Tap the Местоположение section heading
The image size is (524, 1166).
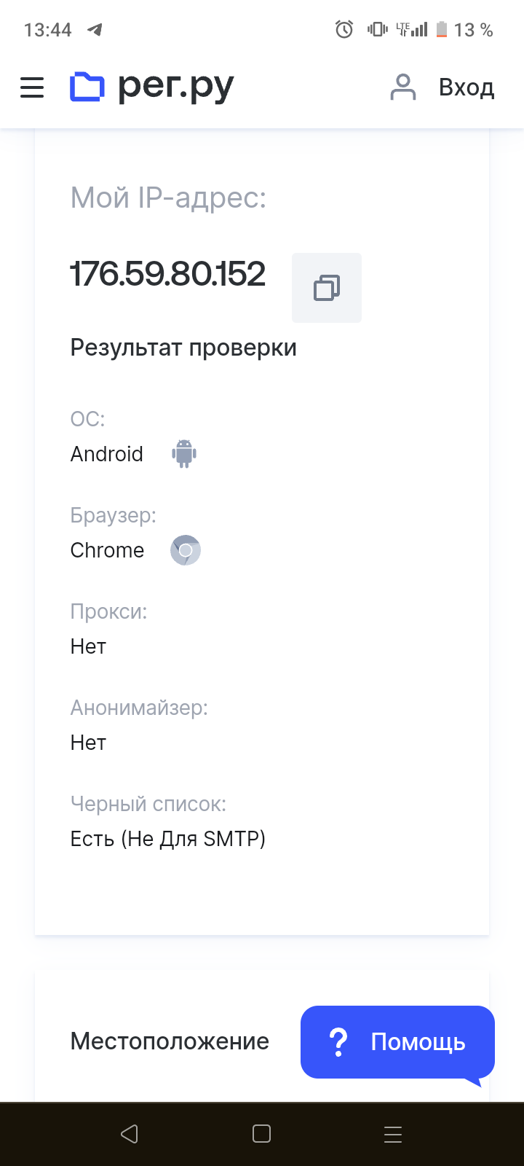(x=170, y=1041)
